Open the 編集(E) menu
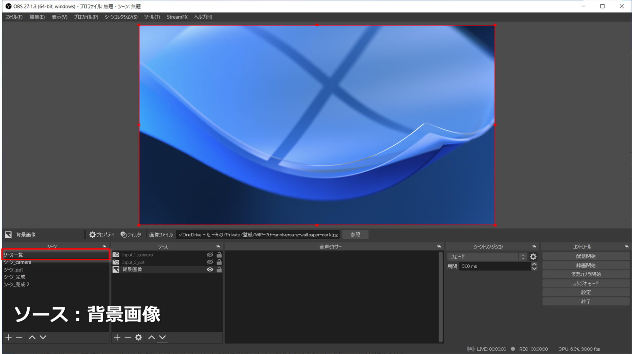The width and height of the screenshot is (632, 354). [37, 17]
